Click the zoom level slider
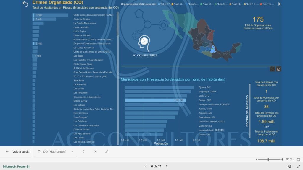 point(268,159)
